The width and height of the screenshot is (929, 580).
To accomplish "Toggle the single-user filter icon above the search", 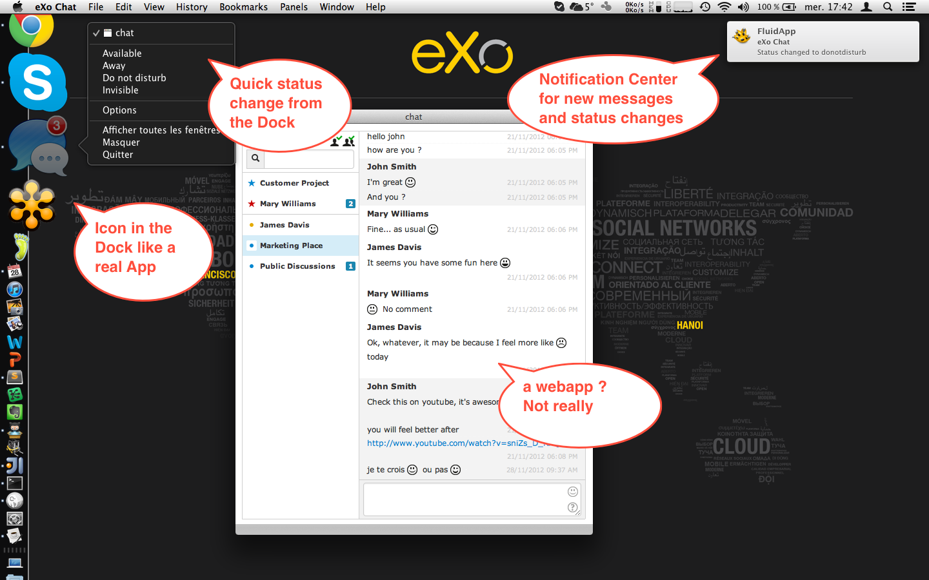I will point(336,140).
